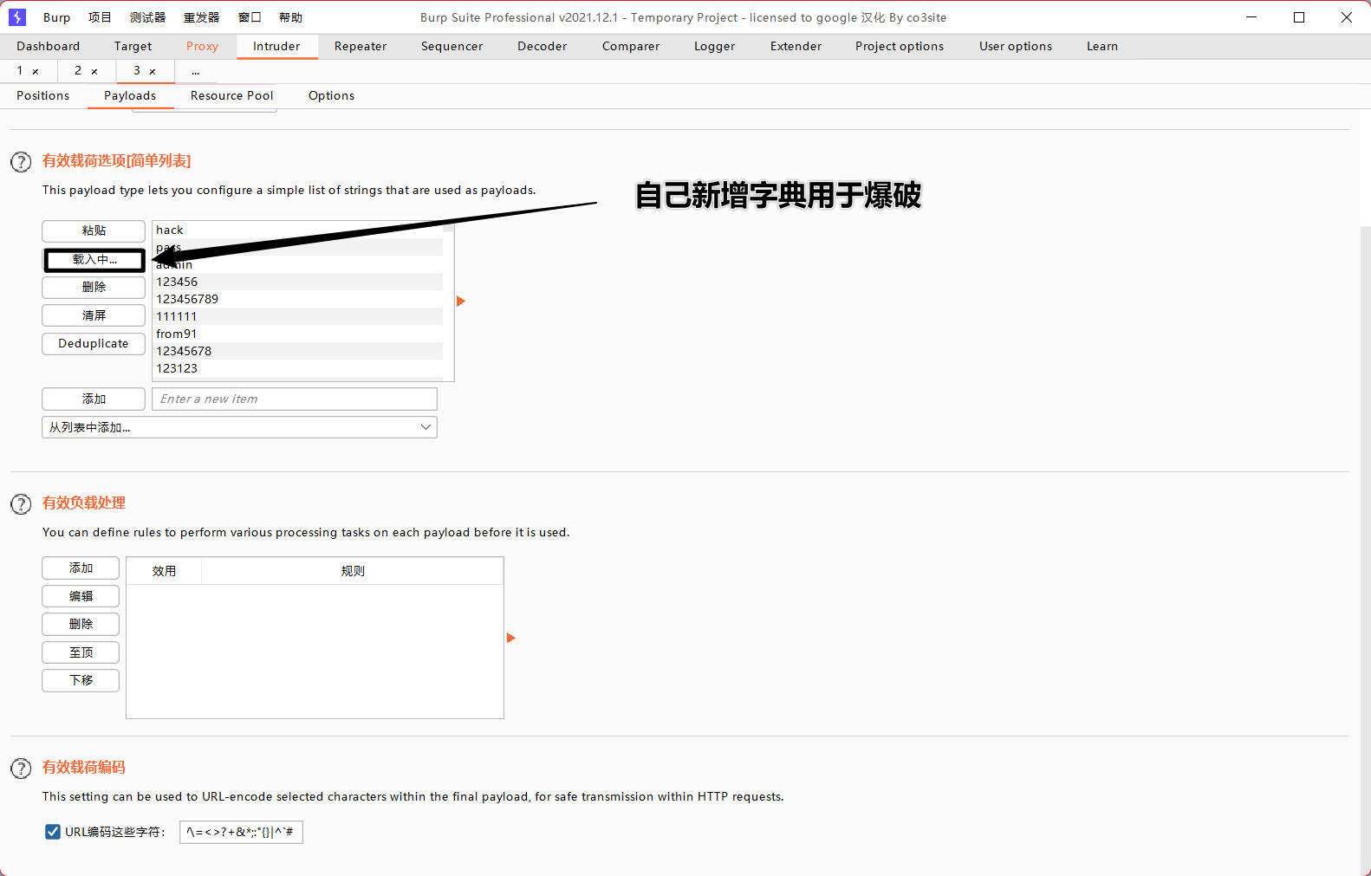The height and width of the screenshot is (876, 1371).
Task: Select the 123456 payload entry
Action: [x=298, y=282]
